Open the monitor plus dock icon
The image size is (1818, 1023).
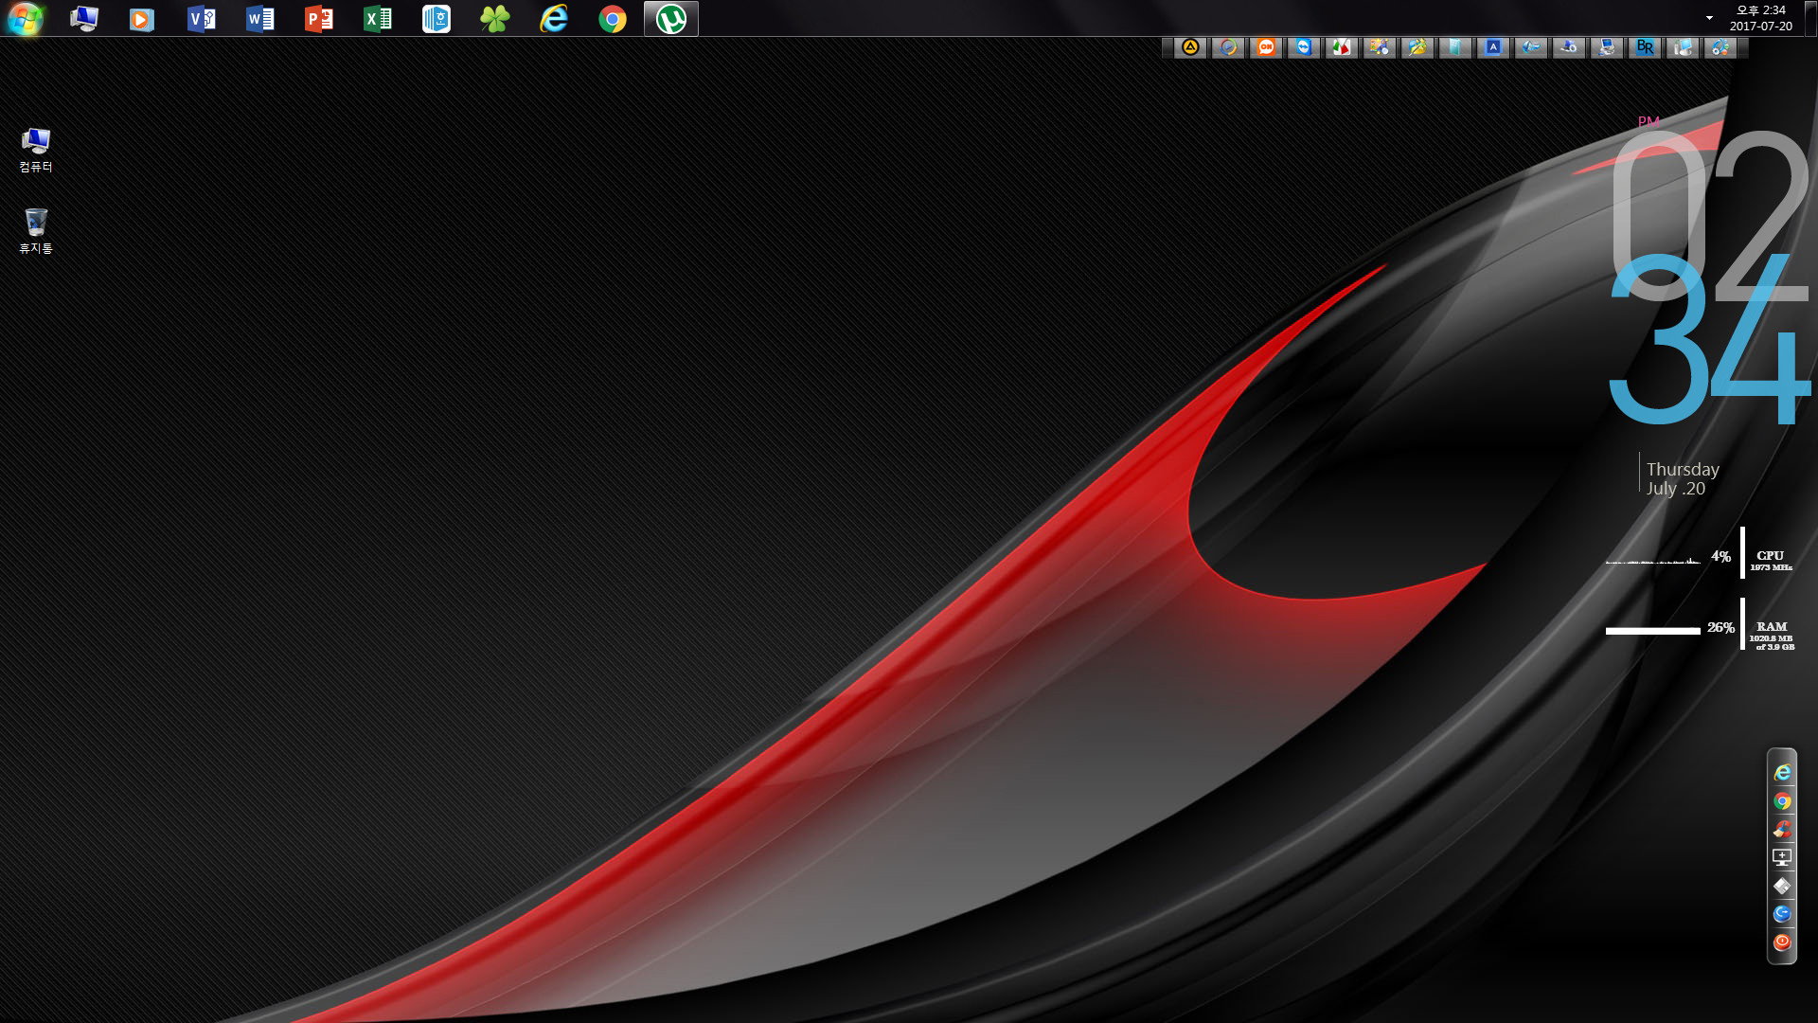[x=1782, y=858]
